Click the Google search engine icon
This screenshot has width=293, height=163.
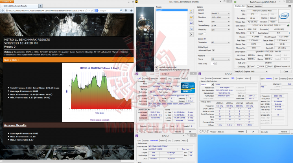[x=96, y=11]
